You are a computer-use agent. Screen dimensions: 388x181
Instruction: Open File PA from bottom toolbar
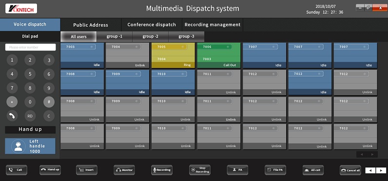tap(275, 170)
